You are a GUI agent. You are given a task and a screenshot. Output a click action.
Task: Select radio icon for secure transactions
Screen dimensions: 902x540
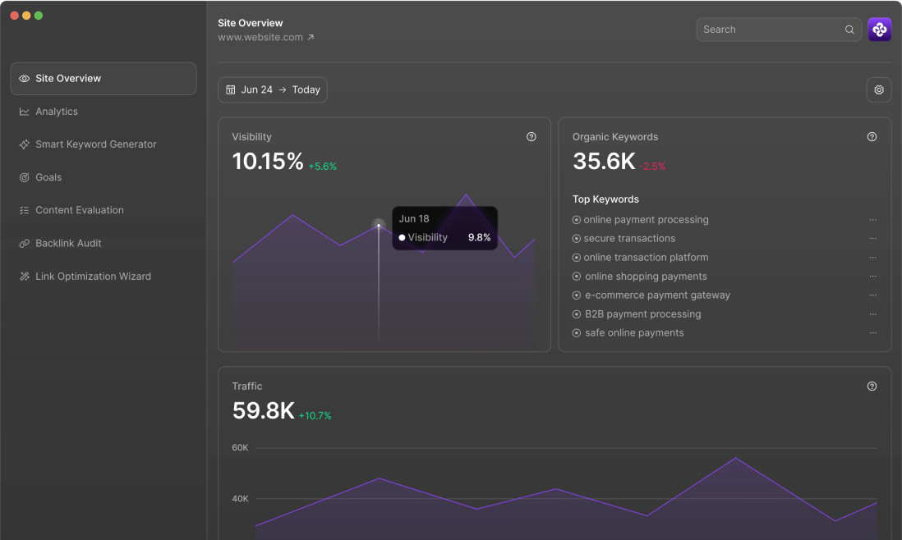click(577, 239)
